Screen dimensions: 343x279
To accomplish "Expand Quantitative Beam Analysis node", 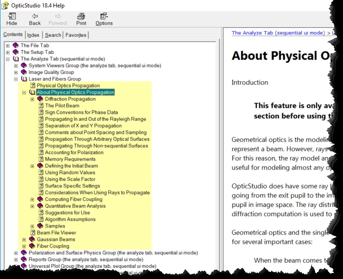I will click(32, 206).
